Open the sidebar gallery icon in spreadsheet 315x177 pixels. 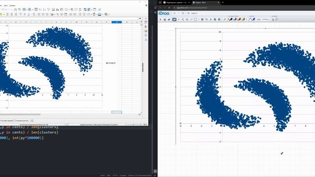click(x=146, y=31)
